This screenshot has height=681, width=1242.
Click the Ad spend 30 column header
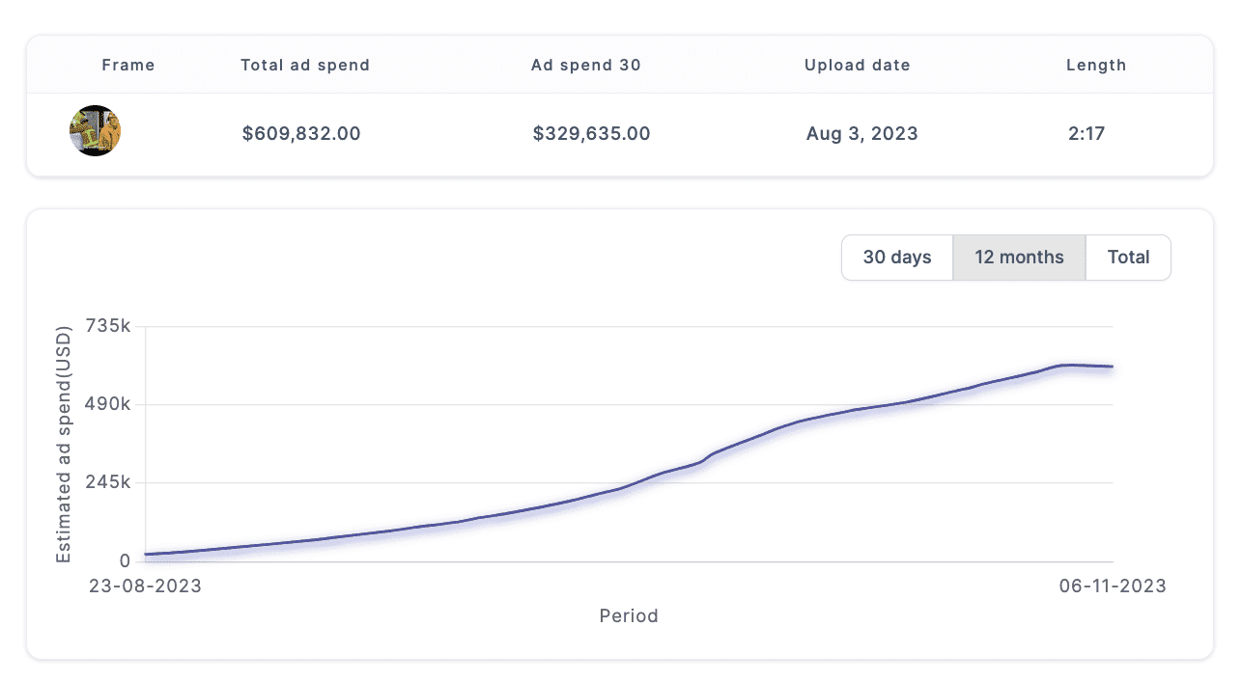586,66
